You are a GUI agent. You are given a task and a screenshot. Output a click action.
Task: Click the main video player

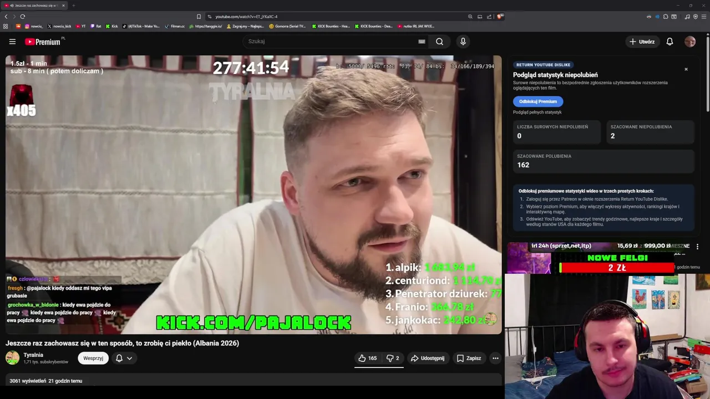tap(253, 195)
